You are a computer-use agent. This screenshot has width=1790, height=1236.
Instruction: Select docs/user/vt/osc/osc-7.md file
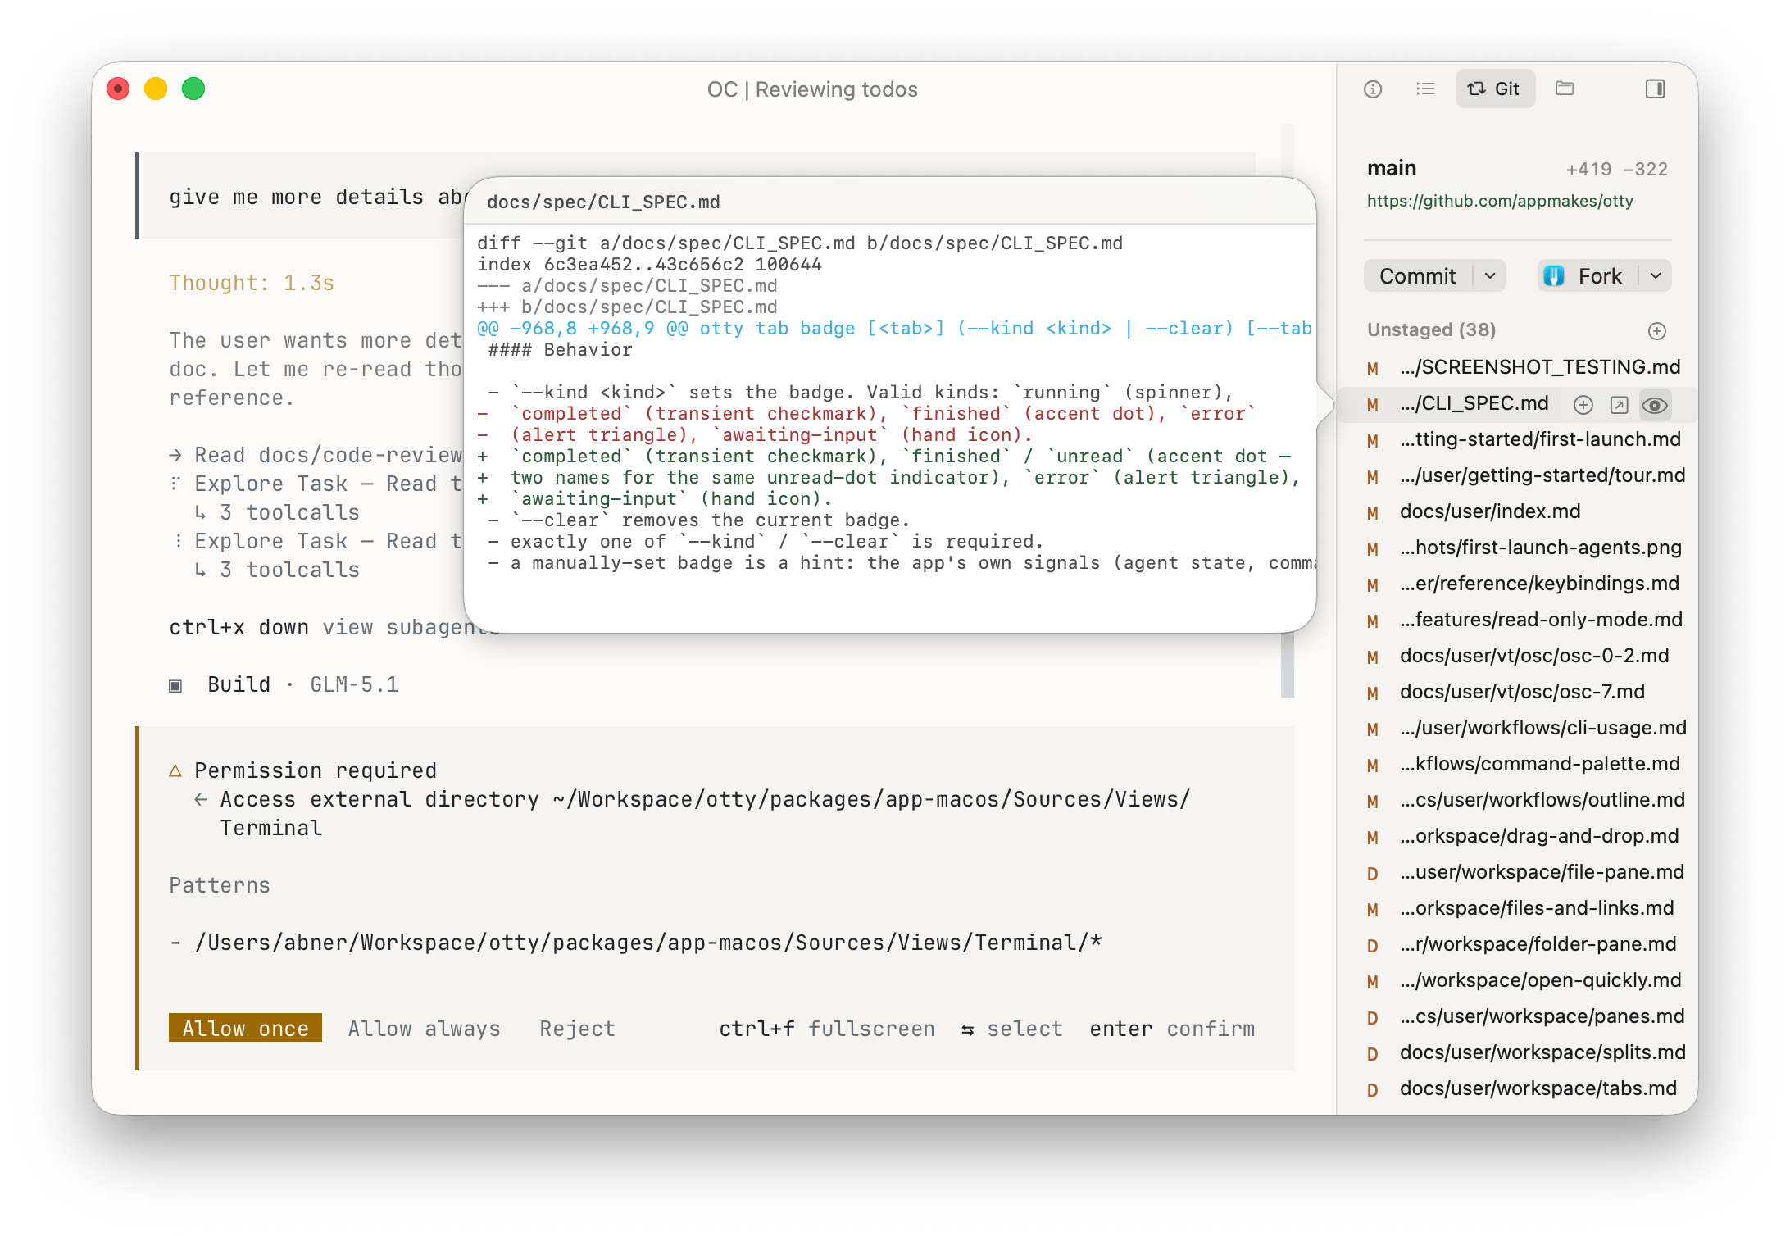click(1518, 693)
